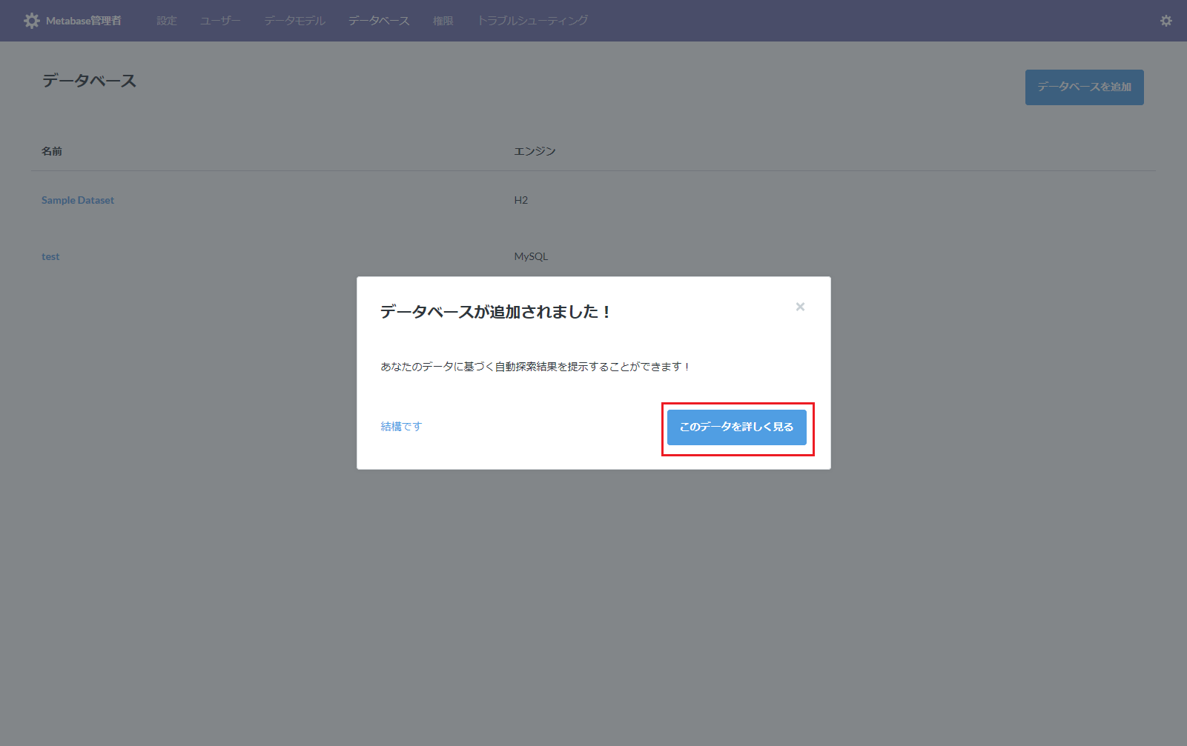Image resolution: width=1187 pixels, height=746 pixels.
Task: Dismiss dialog with 結構です link
Action: point(400,426)
